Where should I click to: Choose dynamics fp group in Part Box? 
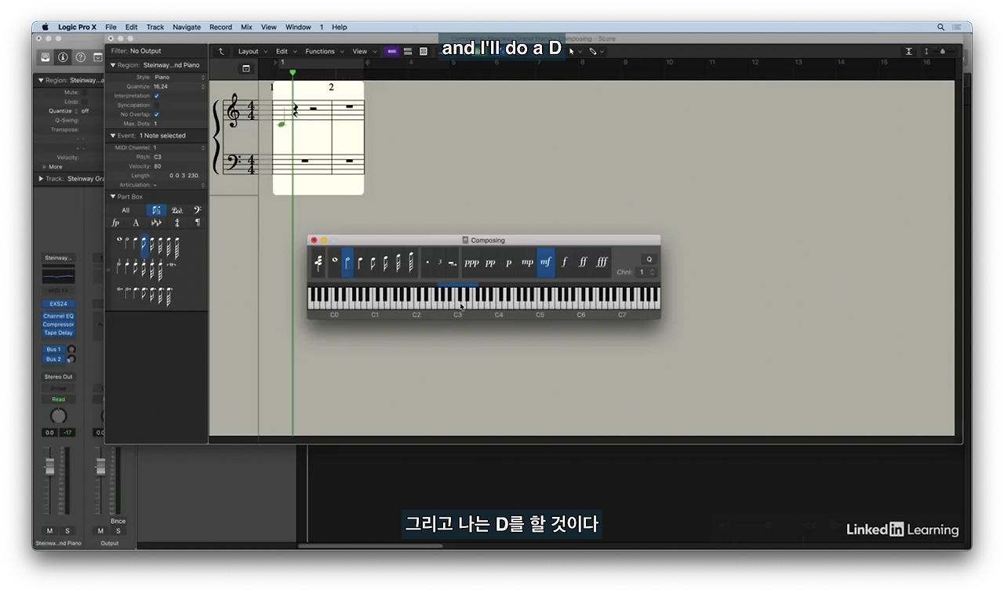coord(116,223)
